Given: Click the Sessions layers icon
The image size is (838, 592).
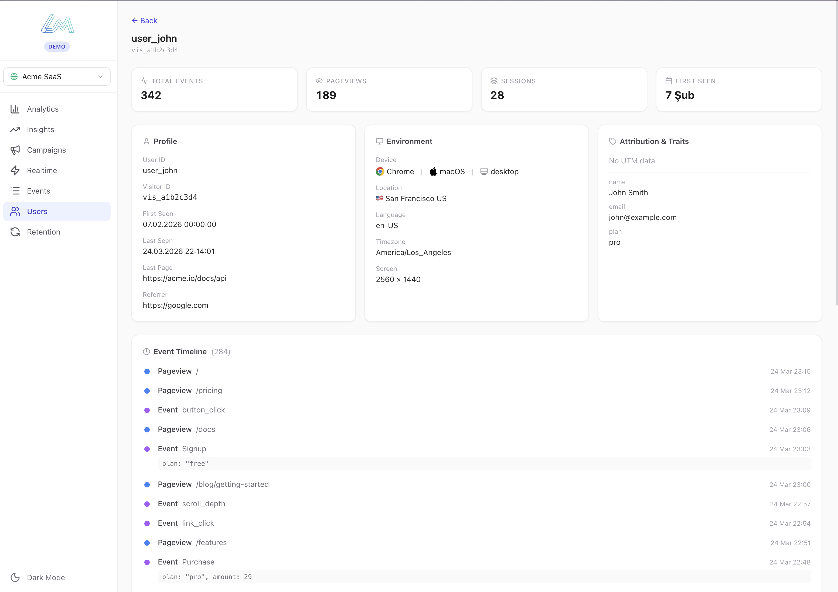Looking at the screenshot, I should click(494, 81).
